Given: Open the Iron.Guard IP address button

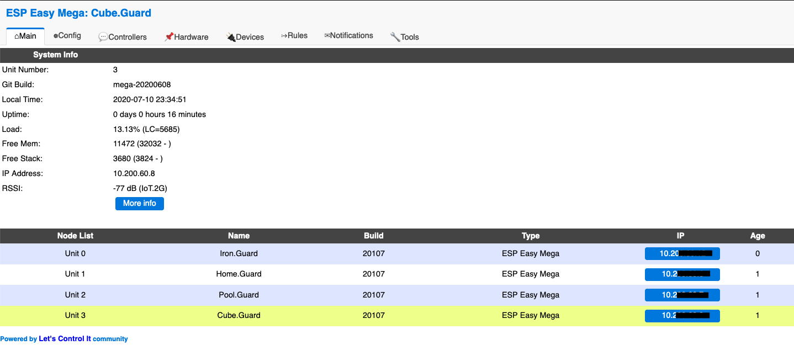Looking at the screenshot, I should pyautogui.click(x=682, y=253).
